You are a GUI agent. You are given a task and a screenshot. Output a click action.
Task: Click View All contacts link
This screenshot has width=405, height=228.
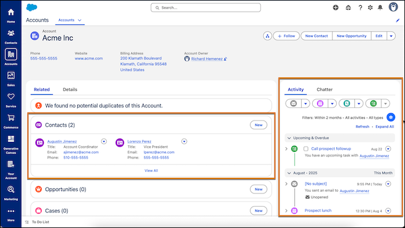point(151,171)
